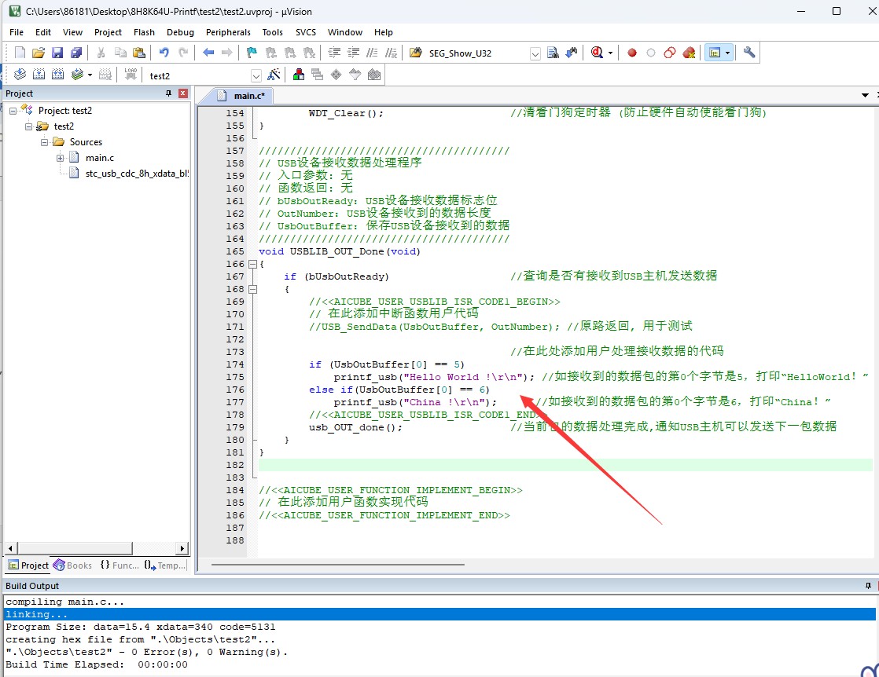Download to flash with the LOAD icon
Screen dimensions: 879x677
[x=131, y=75]
